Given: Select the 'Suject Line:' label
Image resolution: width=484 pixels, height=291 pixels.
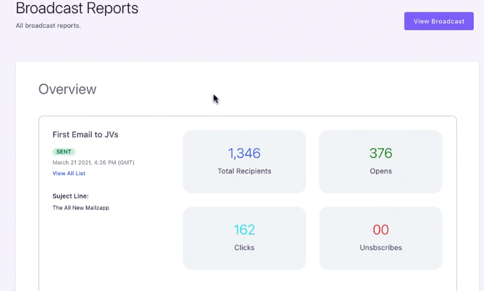Looking at the screenshot, I should 71,196.
